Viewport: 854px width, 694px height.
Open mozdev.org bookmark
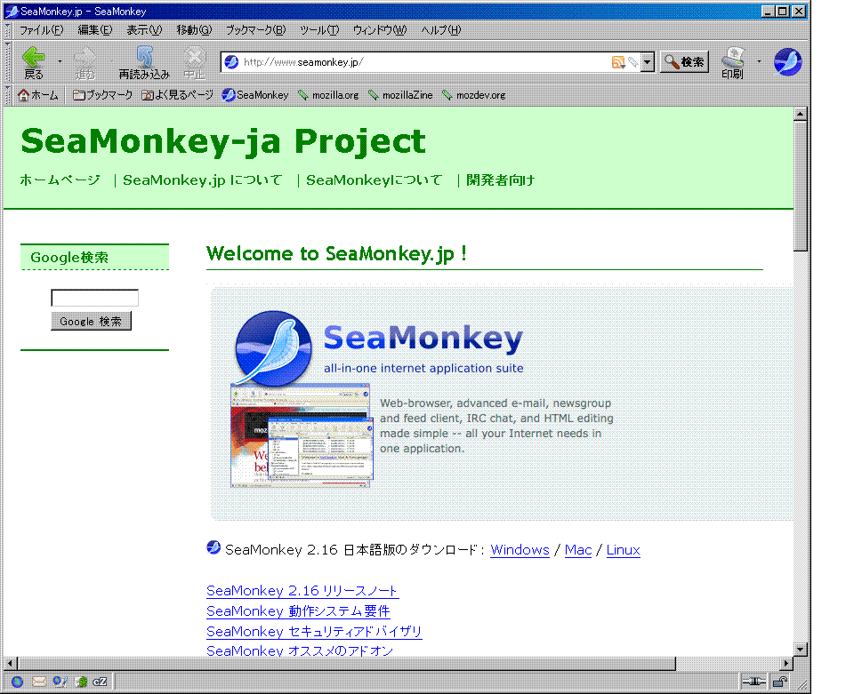click(x=474, y=95)
